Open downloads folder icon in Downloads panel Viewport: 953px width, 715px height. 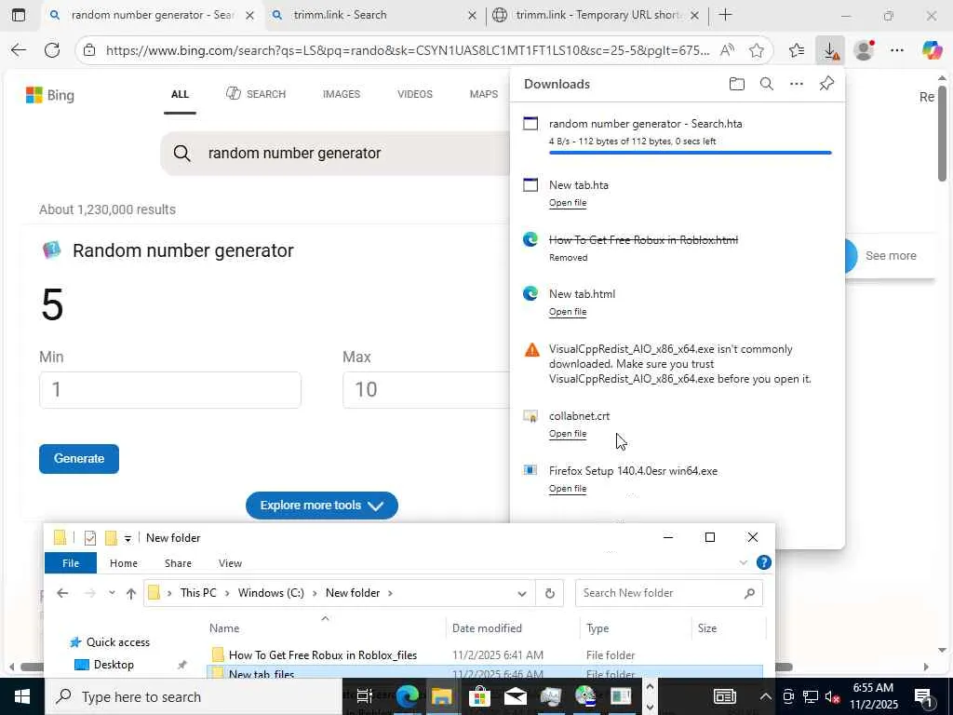737,84
